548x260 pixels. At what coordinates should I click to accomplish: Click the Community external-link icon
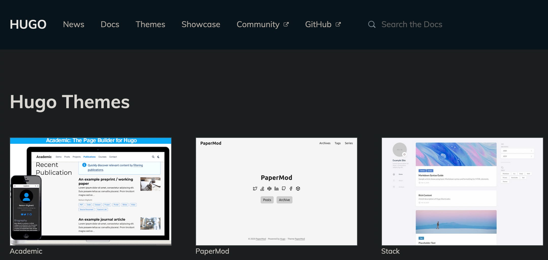pyautogui.click(x=286, y=24)
